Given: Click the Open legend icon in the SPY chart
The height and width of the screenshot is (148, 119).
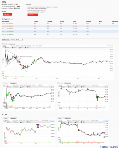Looking at the screenshot, I should 7,122.
